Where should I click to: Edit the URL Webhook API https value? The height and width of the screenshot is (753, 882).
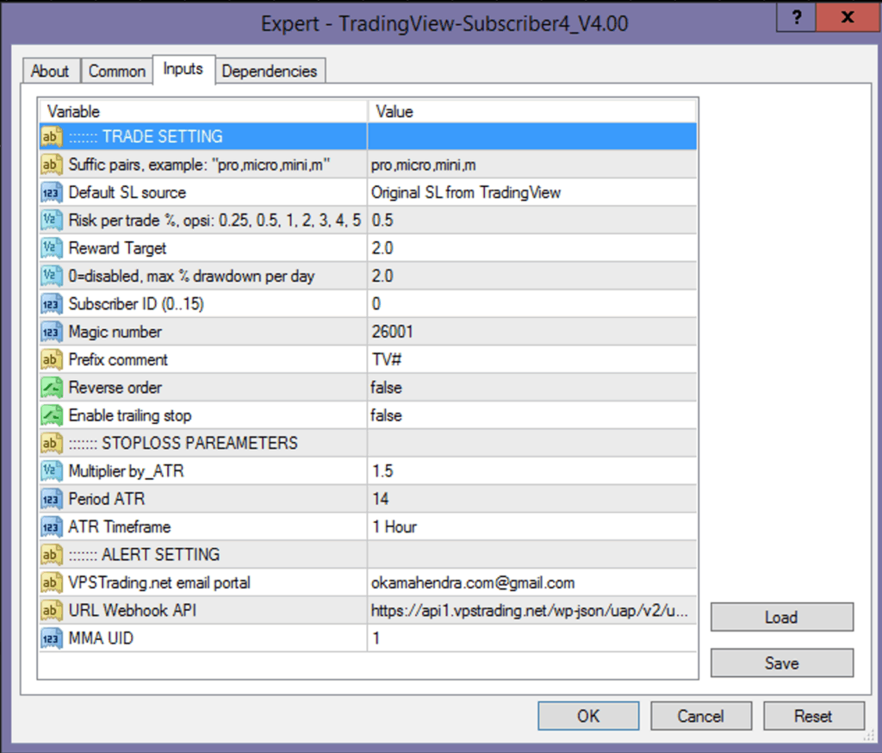[x=532, y=610]
